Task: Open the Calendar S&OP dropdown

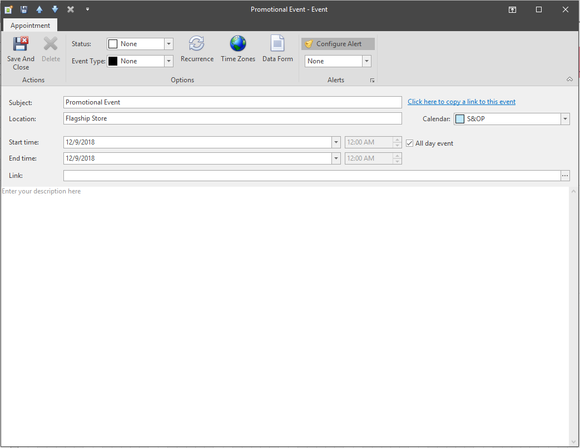Action: click(565, 119)
